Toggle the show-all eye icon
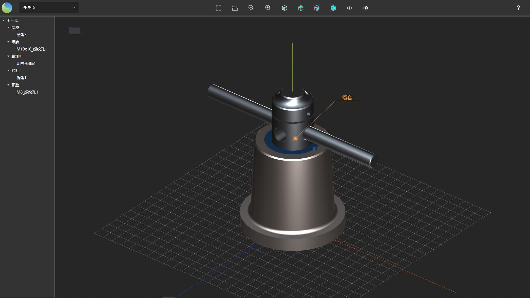This screenshot has width=530, height=298. 349,8
